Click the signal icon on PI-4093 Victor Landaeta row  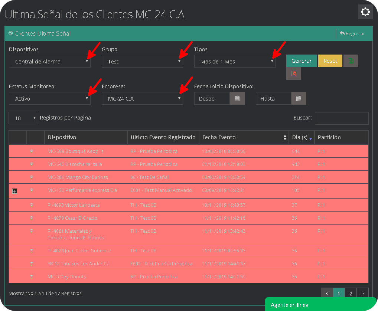(32, 205)
